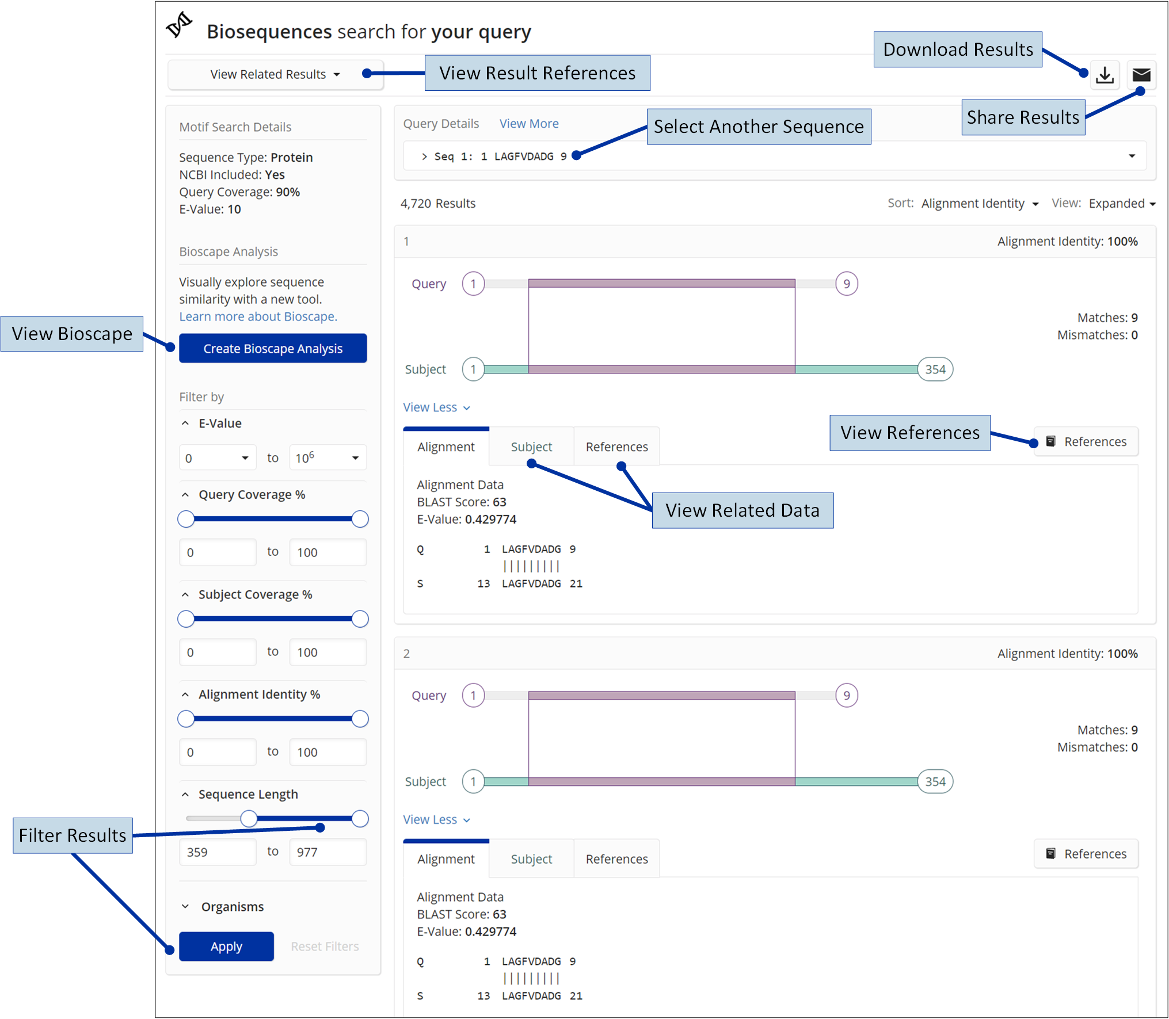The width and height of the screenshot is (1169, 1019).
Task: Click the Query Coverage maximum field
Action: tap(328, 552)
